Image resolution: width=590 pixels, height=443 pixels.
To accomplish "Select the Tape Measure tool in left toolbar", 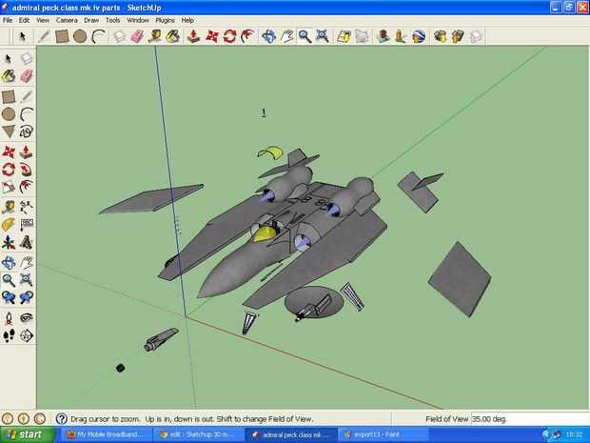I will click(x=9, y=207).
